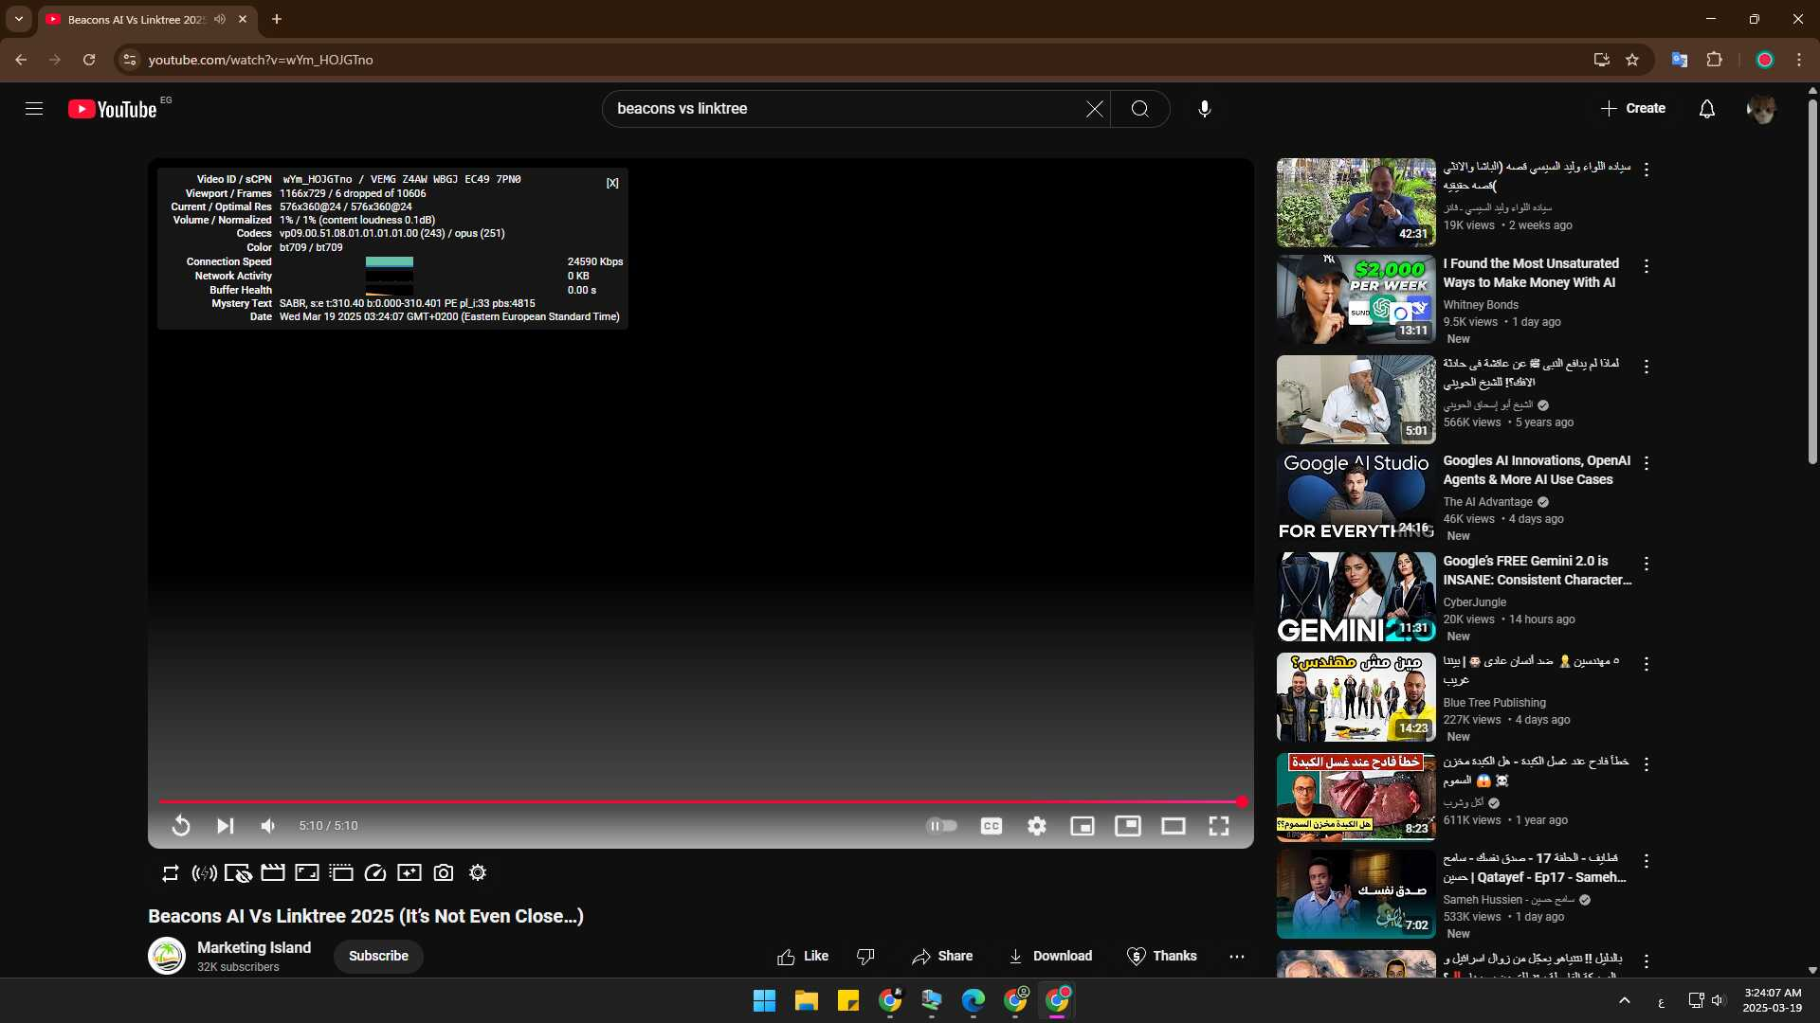The height and width of the screenshot is (1023, 1820).
Task: Open the Googles AI Innovations video title
Action: pos(1537,471)
